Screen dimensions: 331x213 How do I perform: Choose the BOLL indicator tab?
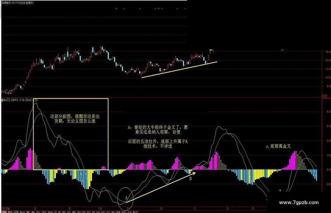124,212
